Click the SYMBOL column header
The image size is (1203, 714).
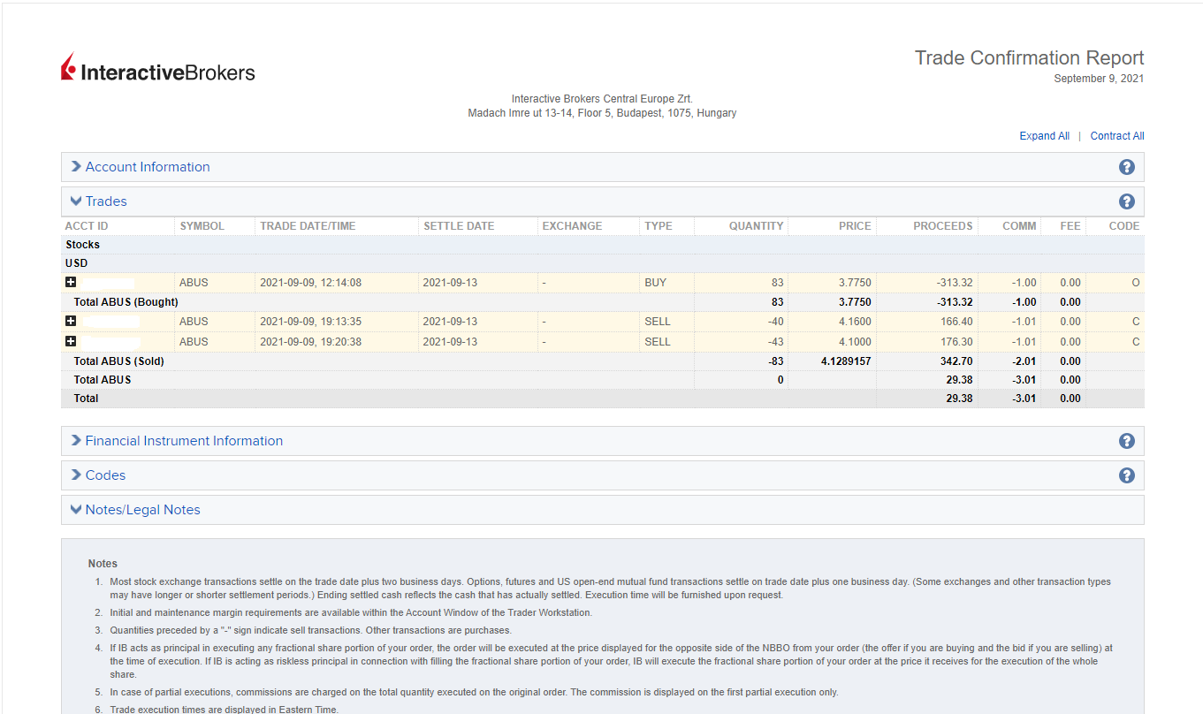click(x=202, y=226)
